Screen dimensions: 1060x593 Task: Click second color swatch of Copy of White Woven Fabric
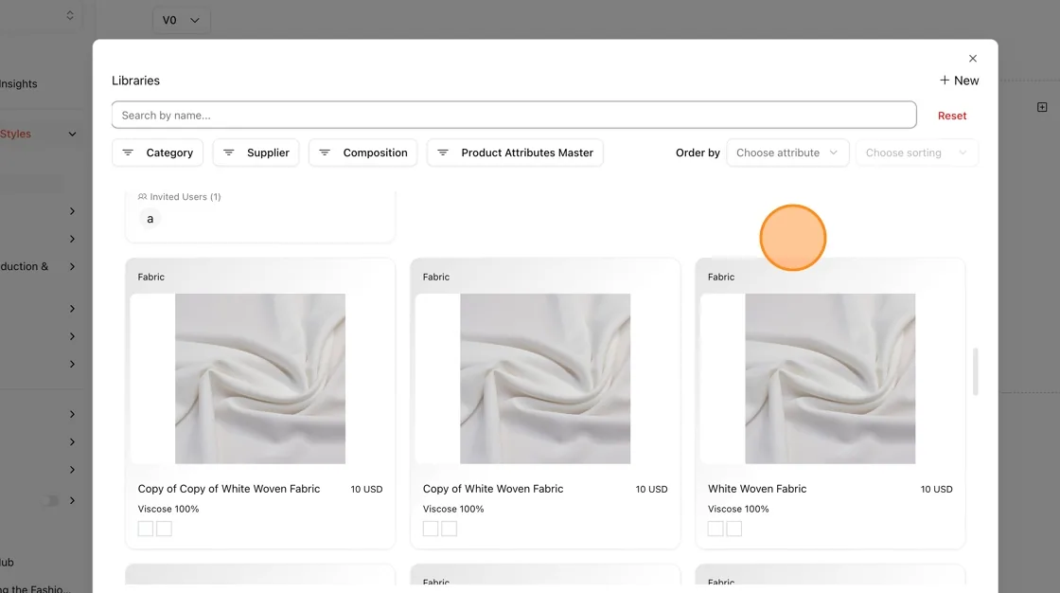coord(450,529)
